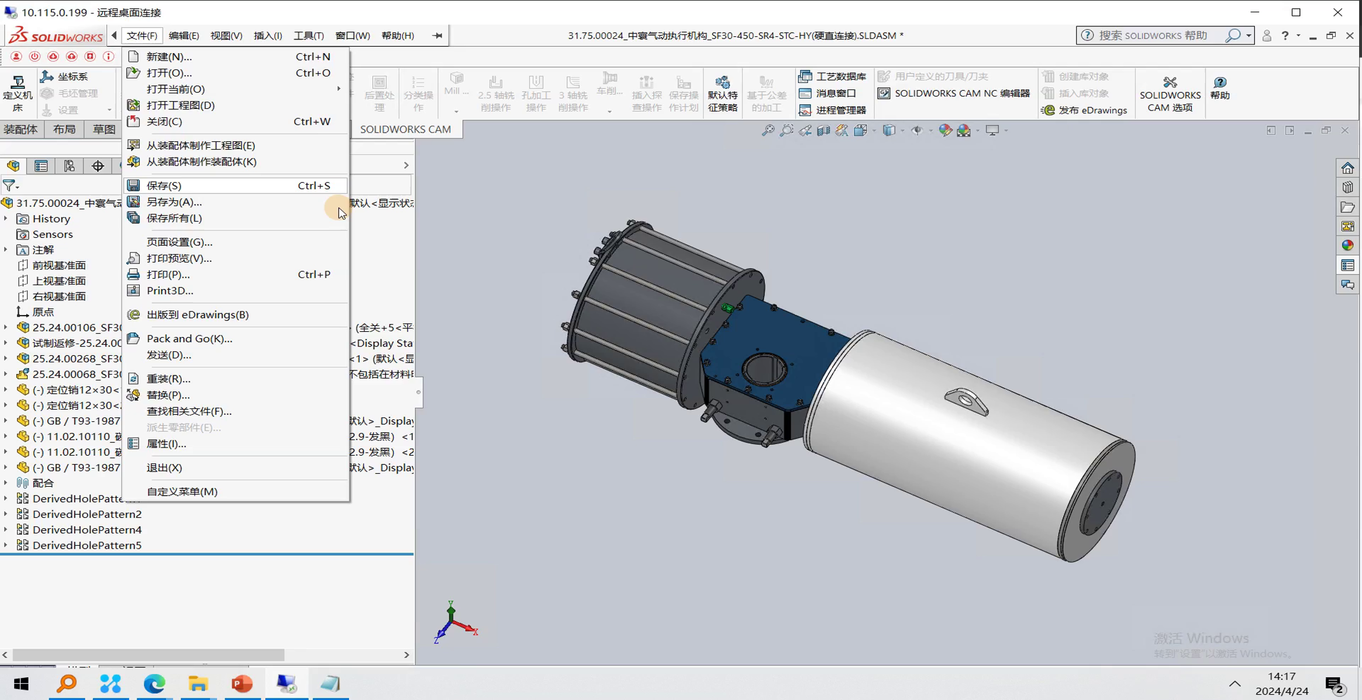Open the PropertyManager tab icon
Image resolution: width=1362 pixels, height=700 pixels.
click(41, 166)
